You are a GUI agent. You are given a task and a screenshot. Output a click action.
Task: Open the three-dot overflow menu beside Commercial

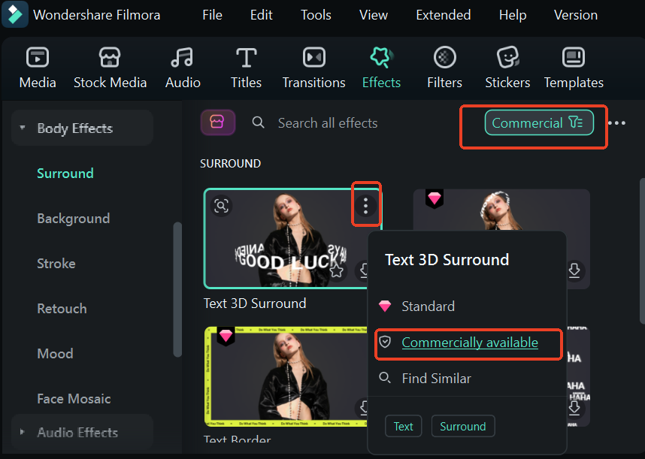coord(617,123)
